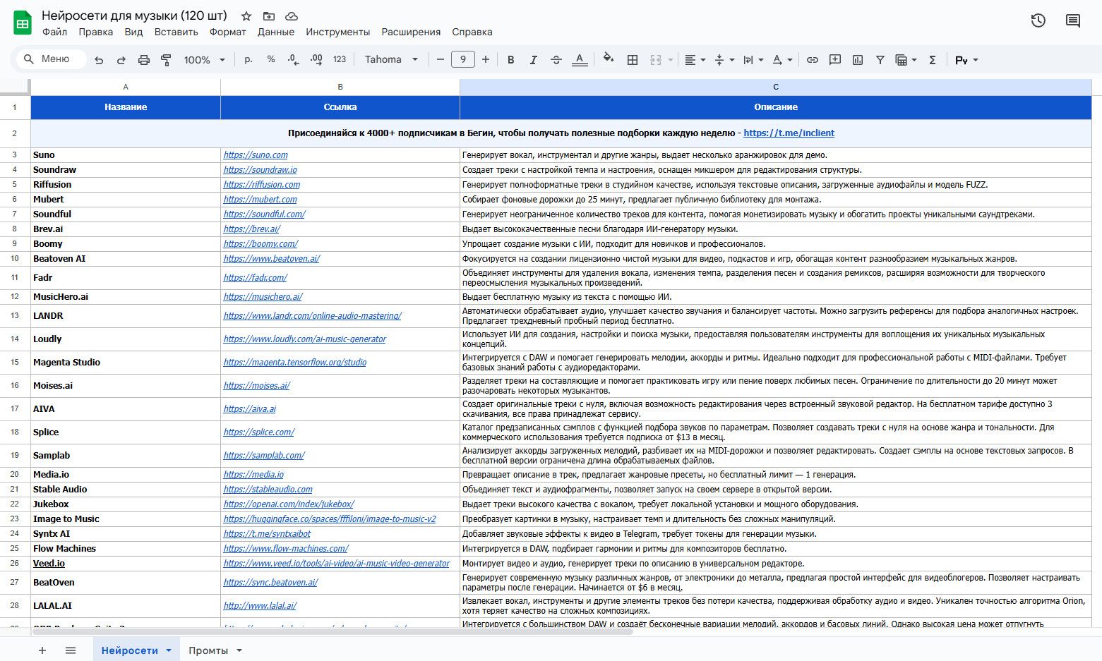Click the insert link icon
This screenshot has height=661, width=1102.
pyautogui.click(x=813, y=60)
